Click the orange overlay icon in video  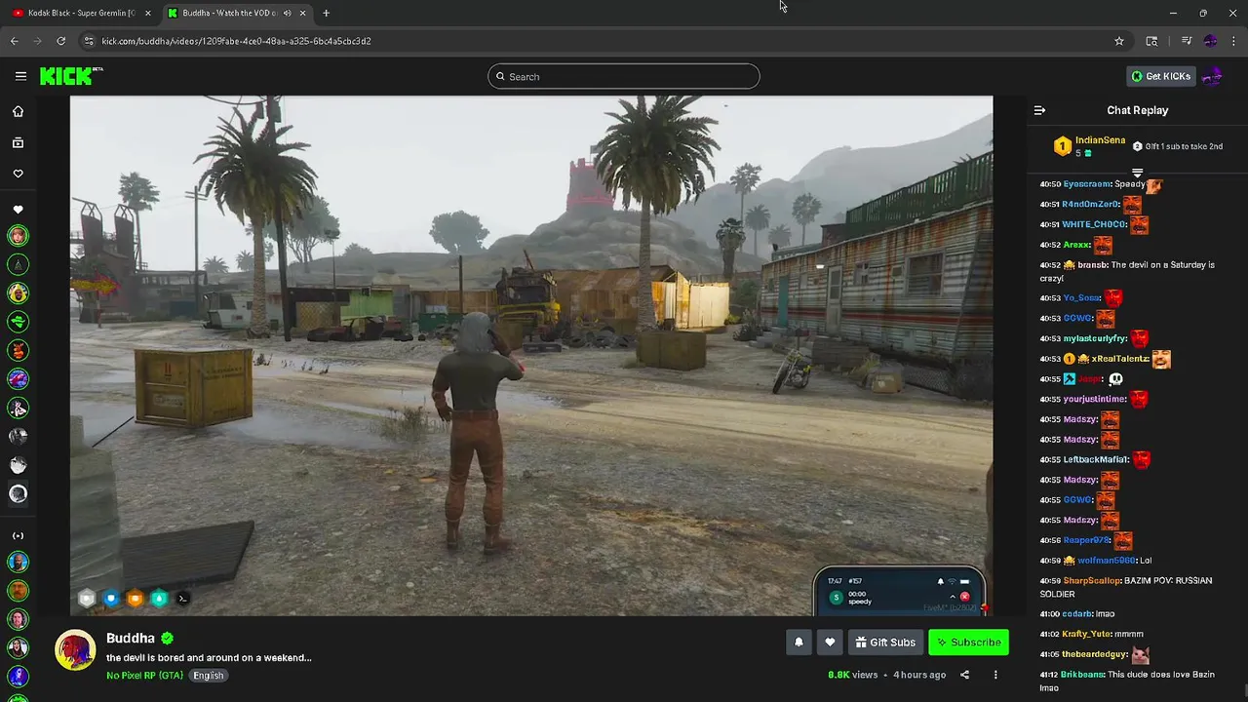[136, 599]
